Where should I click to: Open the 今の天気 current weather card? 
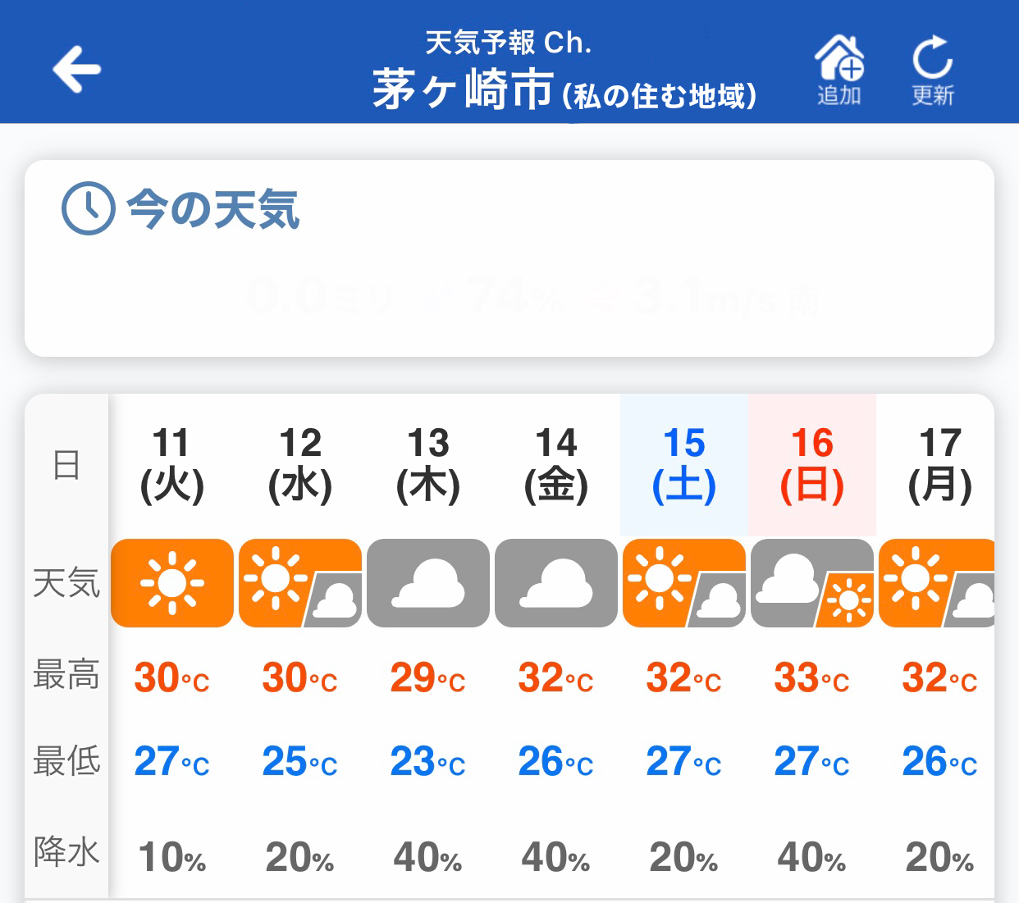tap(509, 258)
